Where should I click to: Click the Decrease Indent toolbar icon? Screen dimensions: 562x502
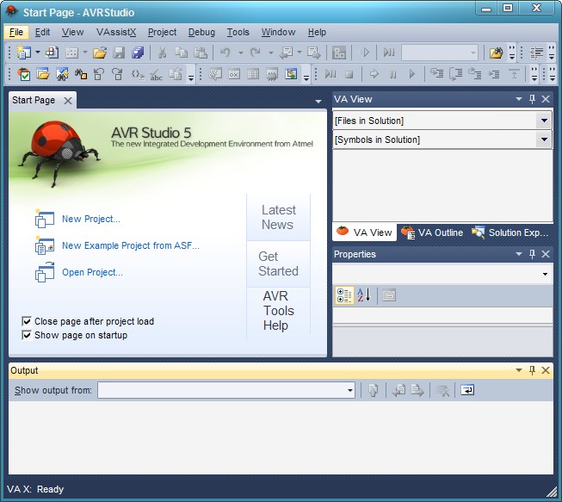(536, 53)
